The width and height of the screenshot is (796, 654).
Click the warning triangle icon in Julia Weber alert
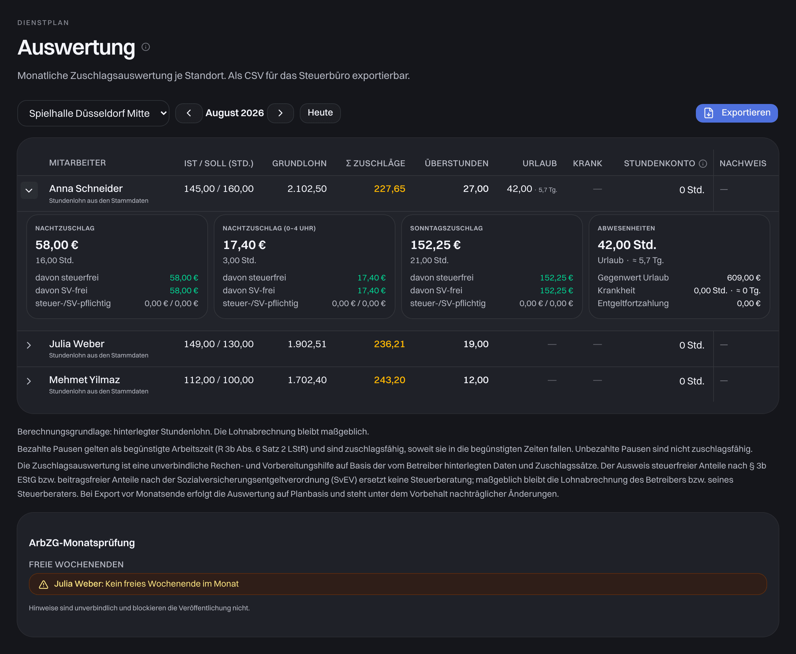44,584
